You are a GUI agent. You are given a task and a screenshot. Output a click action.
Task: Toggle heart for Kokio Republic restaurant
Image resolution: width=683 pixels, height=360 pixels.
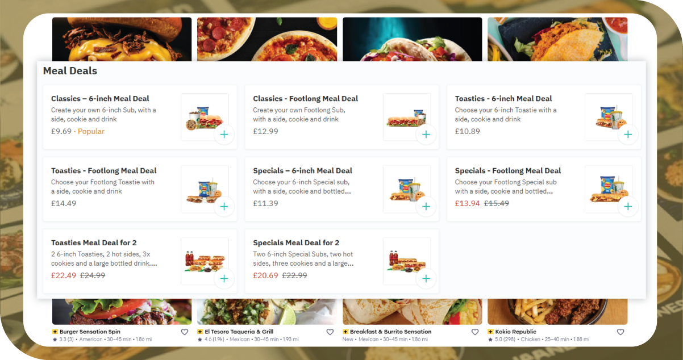(x=620, y=332)
